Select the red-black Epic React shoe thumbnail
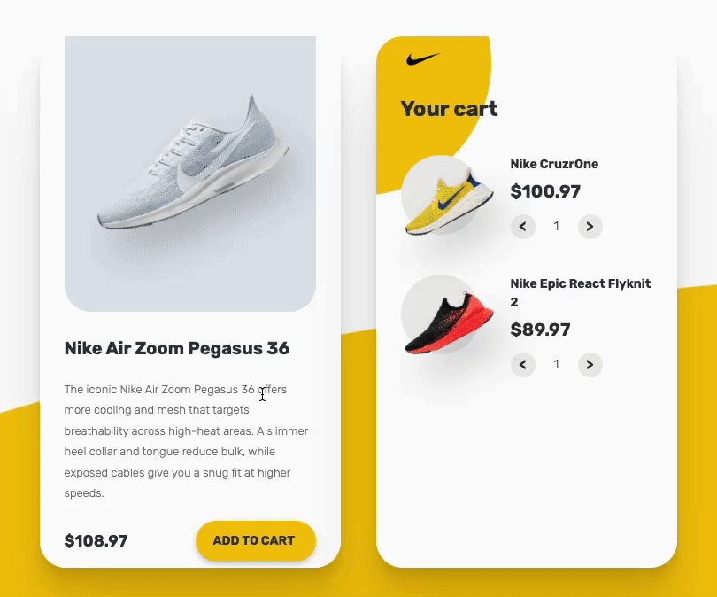 448,321
